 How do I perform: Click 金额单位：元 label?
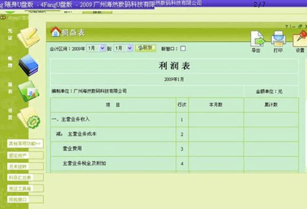click(x=269, y=91)
